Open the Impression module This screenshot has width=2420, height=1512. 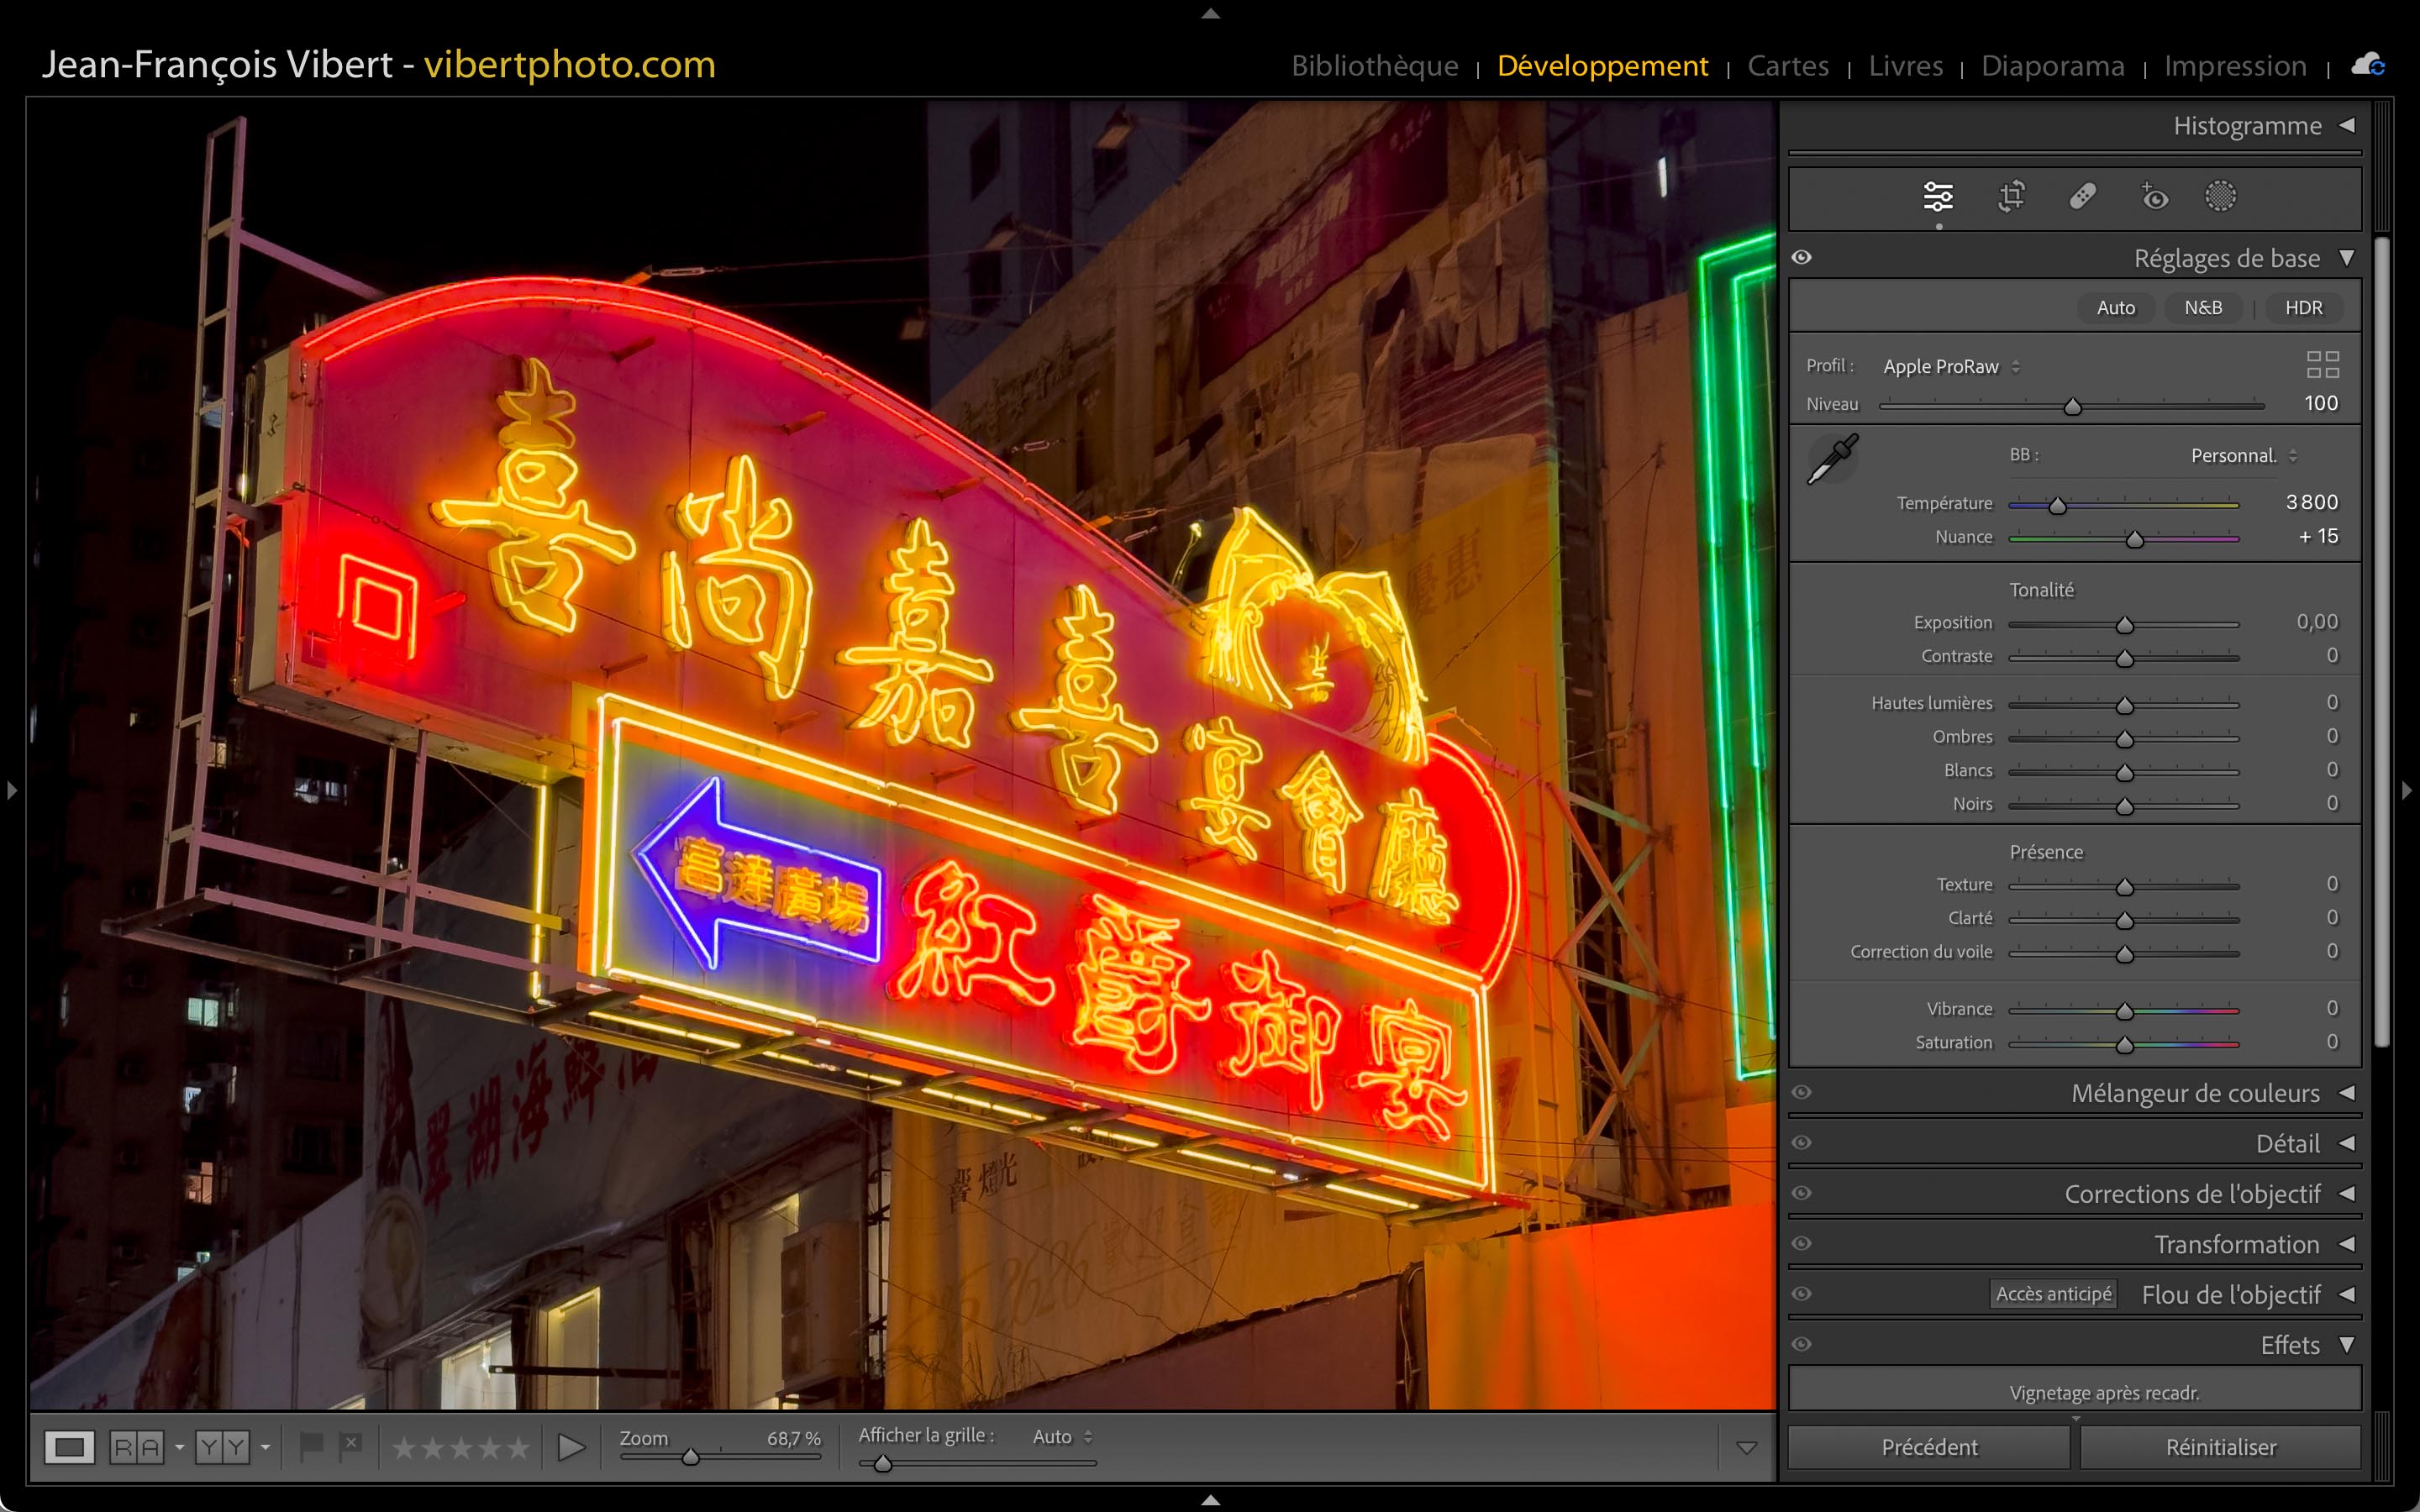(2235, 66)
